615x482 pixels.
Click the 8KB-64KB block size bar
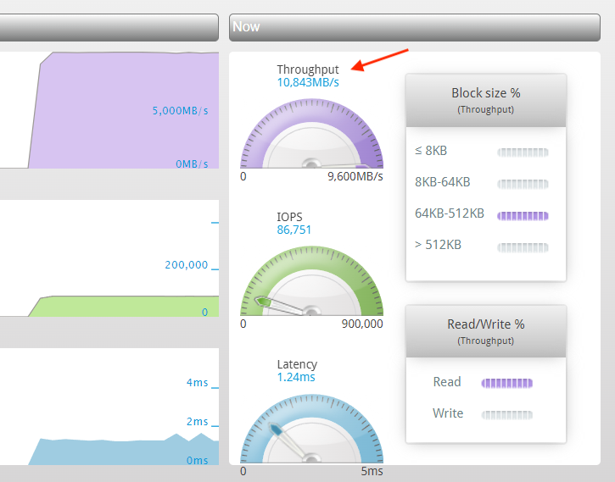[523, 184]
